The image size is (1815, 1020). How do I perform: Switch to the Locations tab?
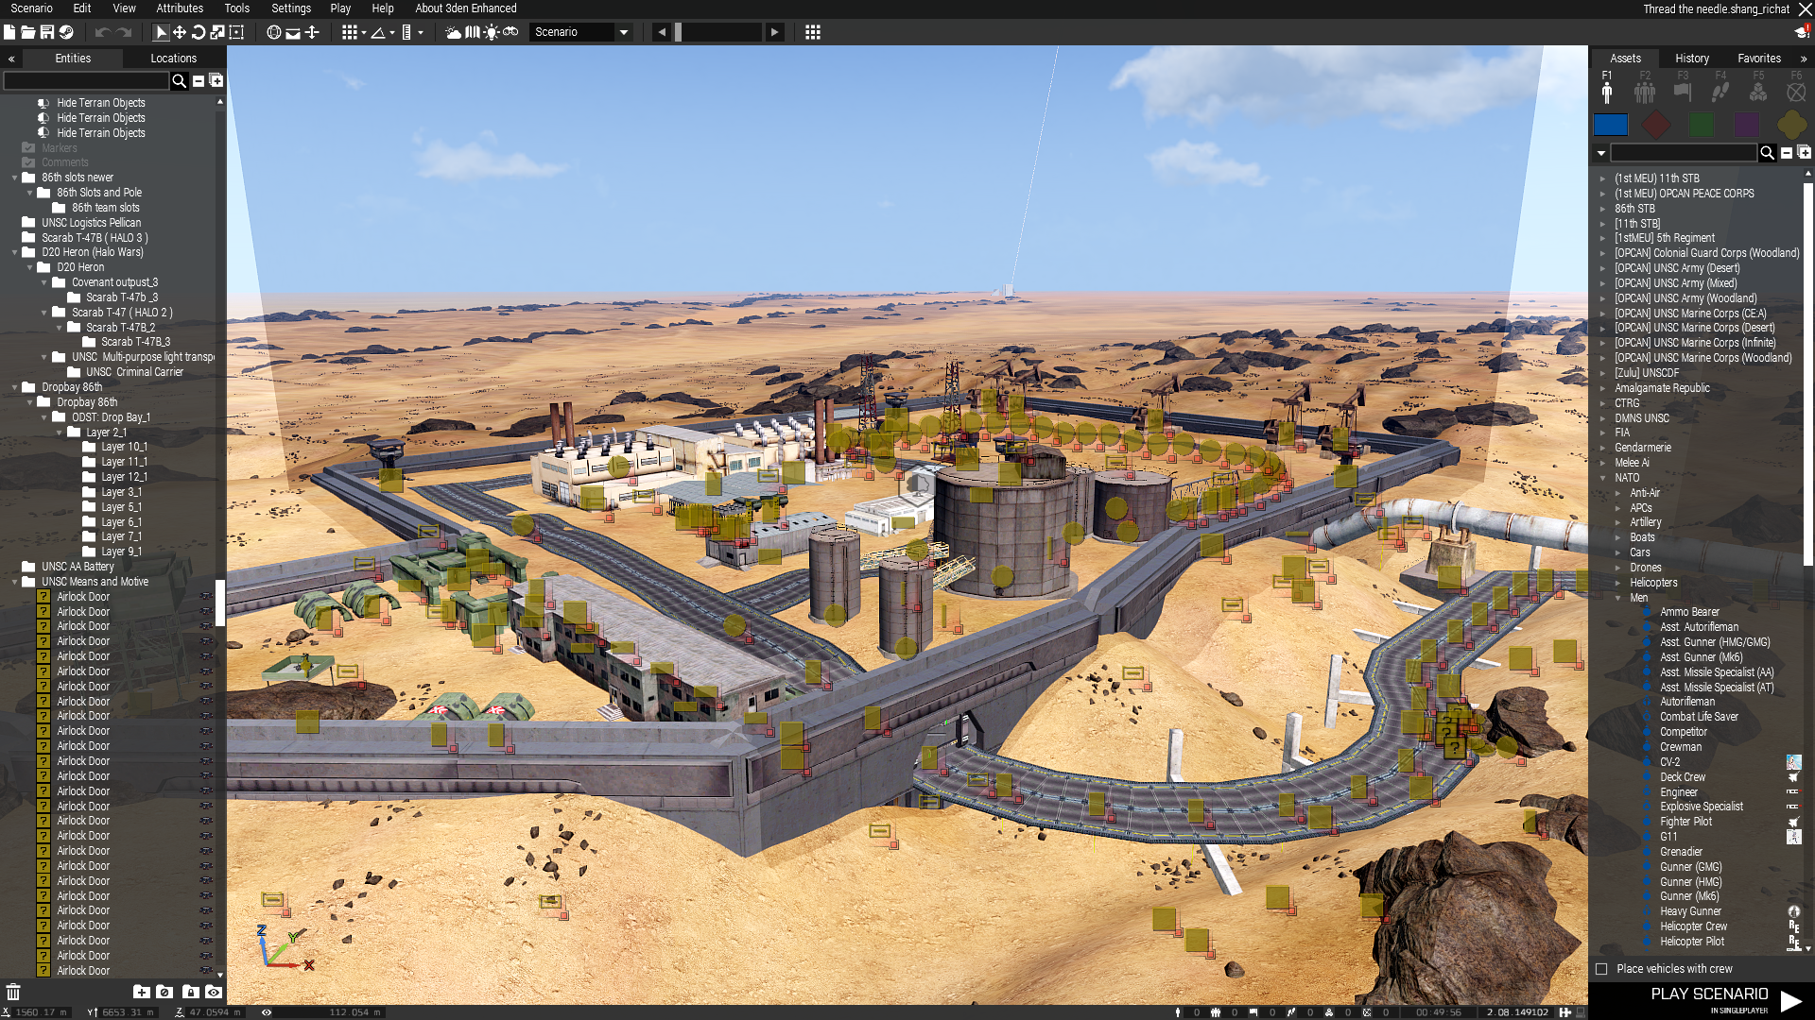pyautogui.click(x=174, y=59)
